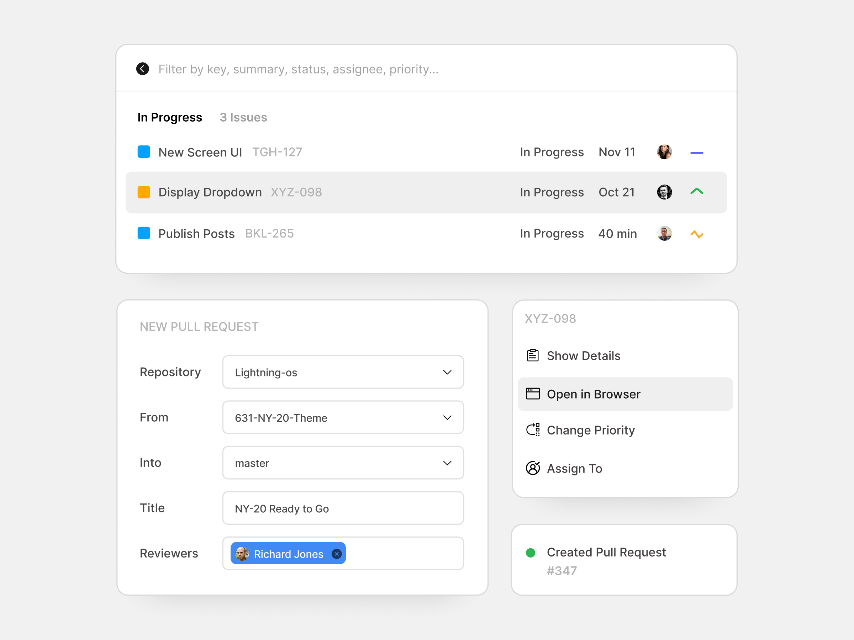Remove Richard Jones reviewer chip
The width and height of the screenshot is (854, 640).
pyautogui.click(x=337, y=554)
